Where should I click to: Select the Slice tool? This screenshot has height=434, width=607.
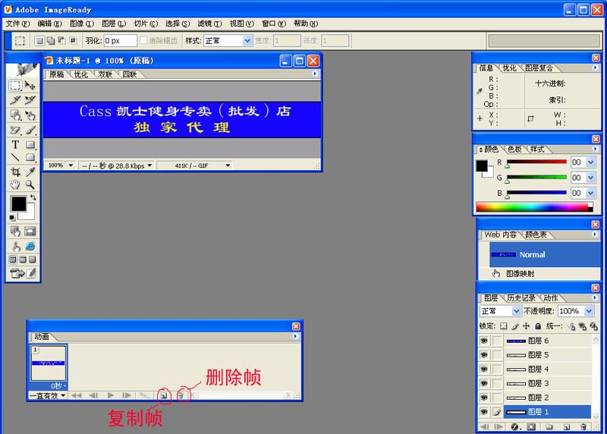(15, 100)
